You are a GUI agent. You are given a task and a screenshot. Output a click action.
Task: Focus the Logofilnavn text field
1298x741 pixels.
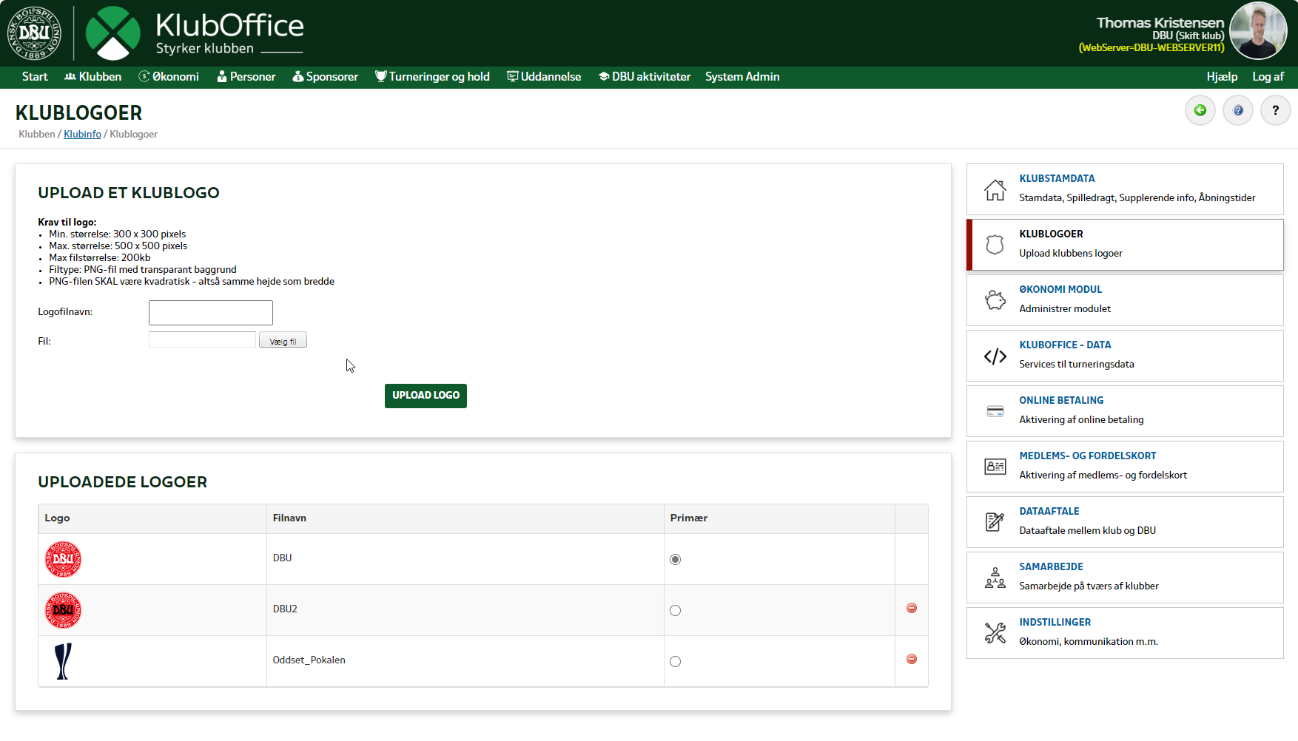pos(211,313)
